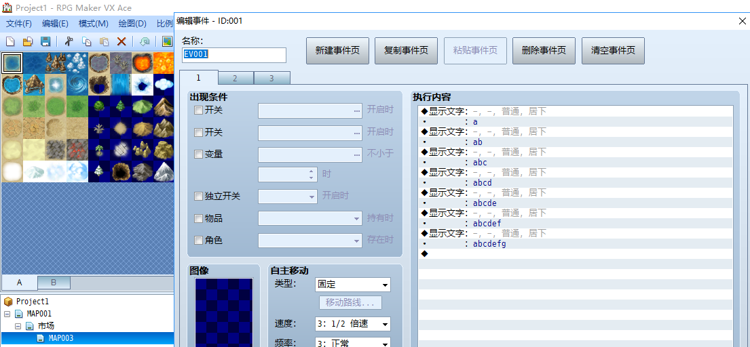This screenshot has width=750, height=347.
Task: Click the Cut scissors icon
Action: point(69,41)
